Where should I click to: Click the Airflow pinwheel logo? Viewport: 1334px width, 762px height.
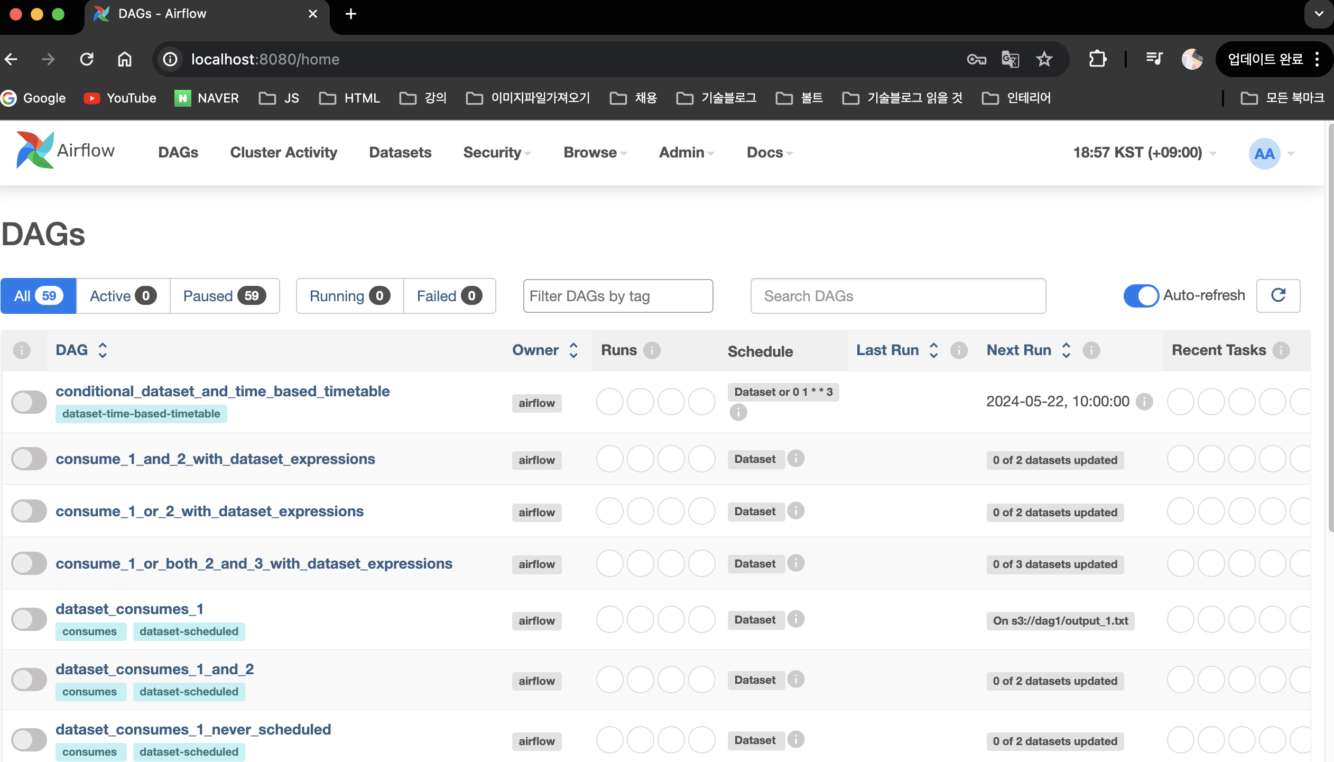[35, 151]
